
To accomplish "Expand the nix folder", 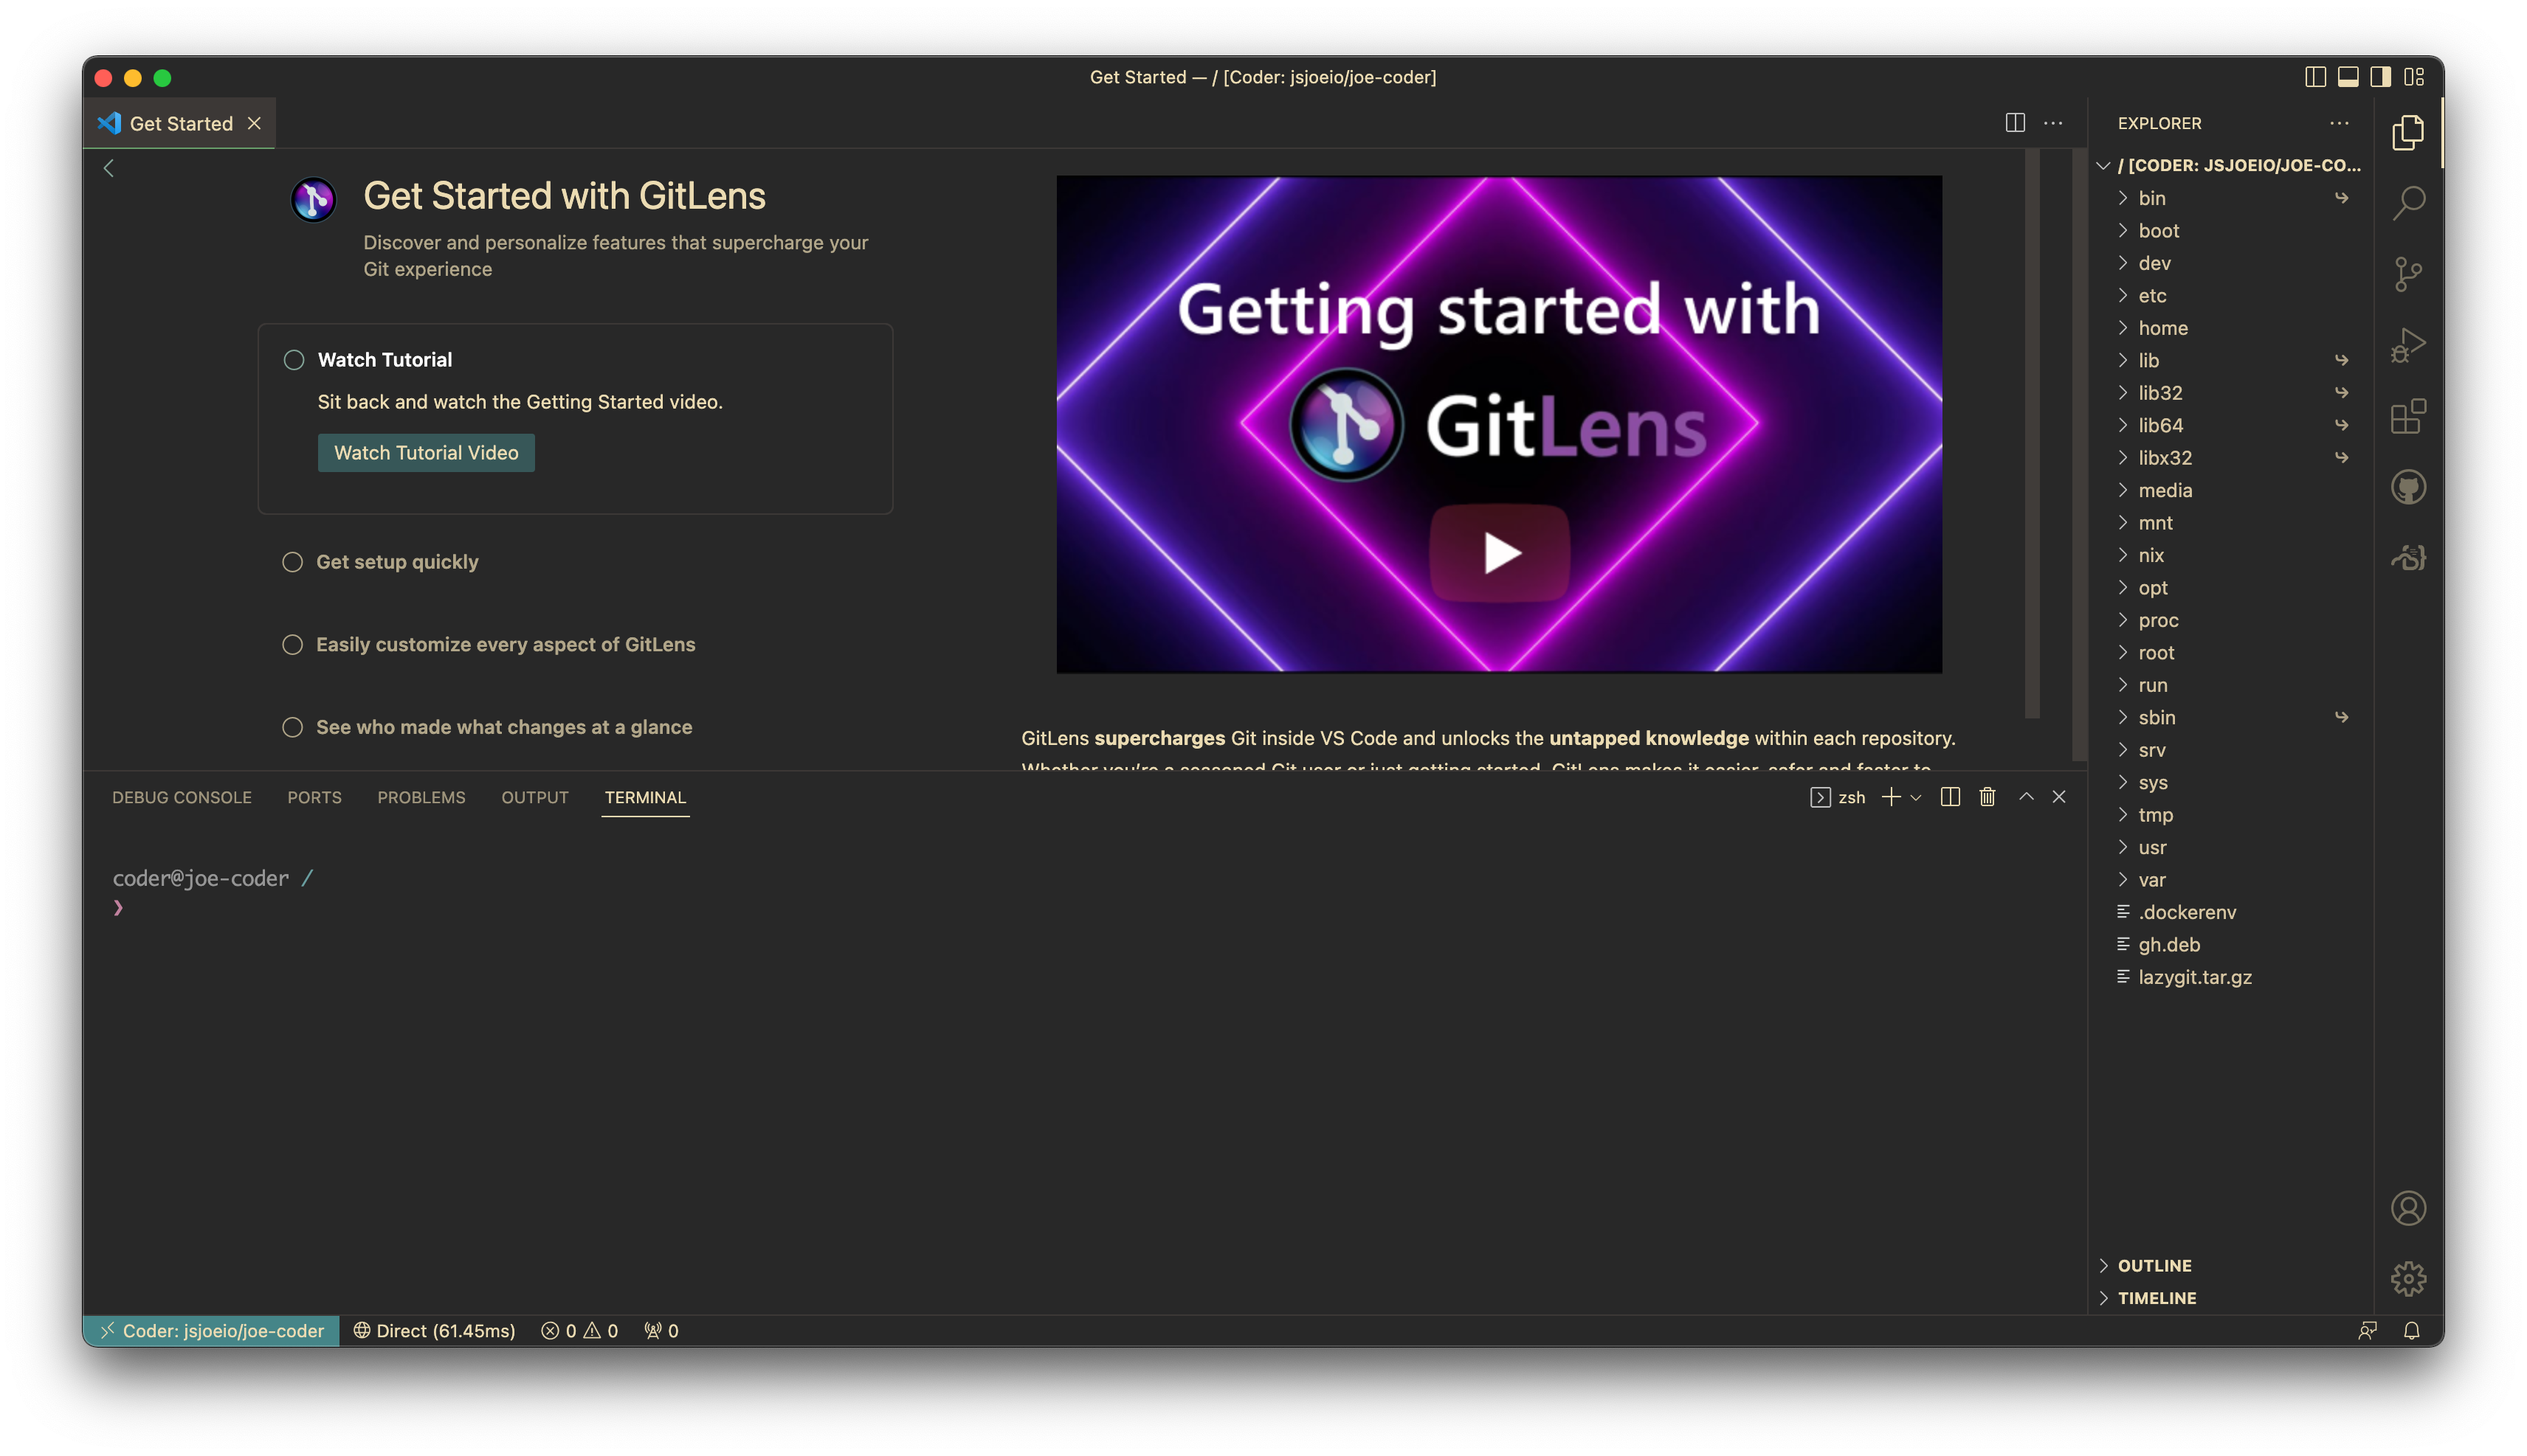I will pos(2233,555).
